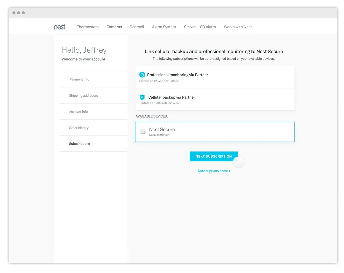This screenshot has width=344, height=273.
Task: Go to Account info
Action: 93,112
